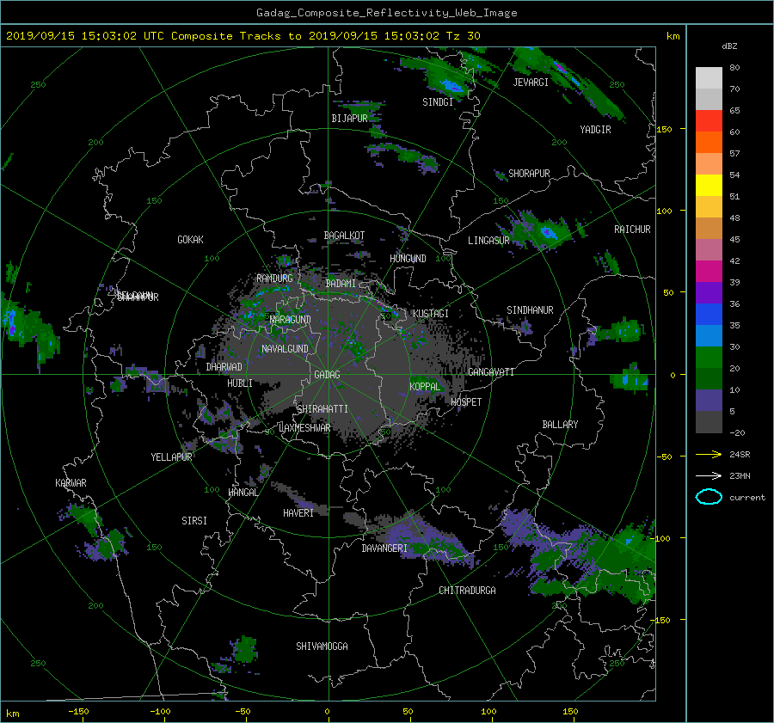Screen dimensions: 774x723
Task: Click the YELLAPUR city label
Action: pos(171,457)
